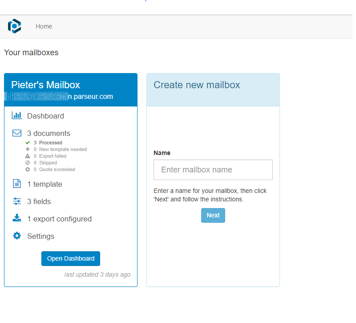356x323 pixels.
Task: Click the fields sliders icon
Action: click(17, 201)
